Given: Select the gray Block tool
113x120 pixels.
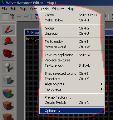Looking at the screenshot, I should [8, 79].
